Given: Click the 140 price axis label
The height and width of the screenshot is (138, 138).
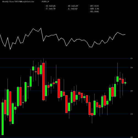Looking at the screenshot, I should (132, 91).
